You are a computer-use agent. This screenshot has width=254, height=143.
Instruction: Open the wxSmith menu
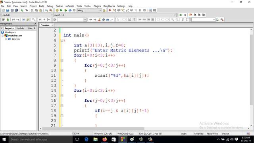coord(70,6)
